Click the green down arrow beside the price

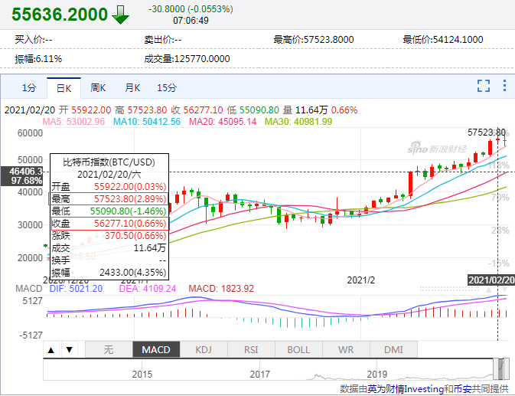pos(121,15)
